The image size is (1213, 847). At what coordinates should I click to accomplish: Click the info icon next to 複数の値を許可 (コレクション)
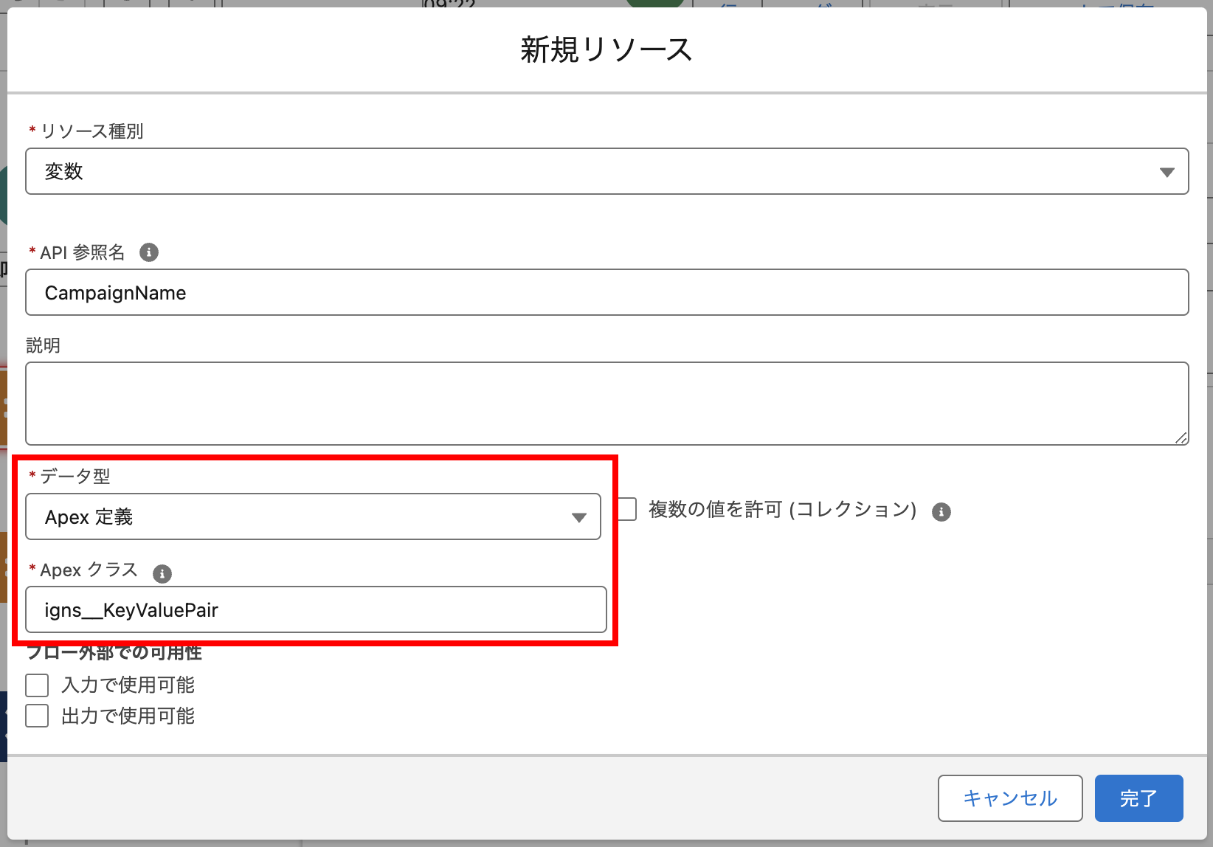click(x=941, y=511)
